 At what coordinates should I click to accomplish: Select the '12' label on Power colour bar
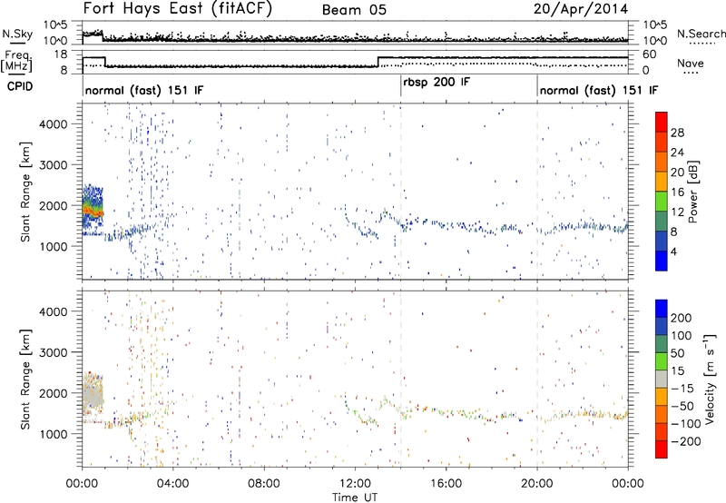tap(677, 212)
